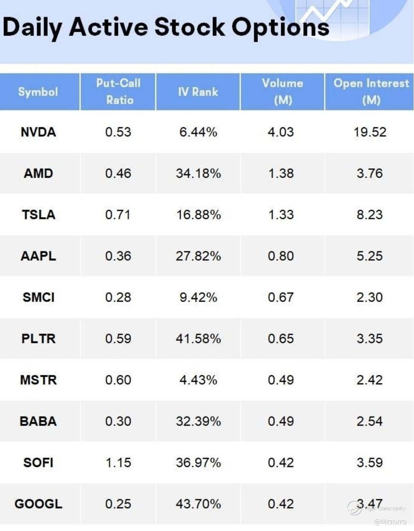
Task: Click the TSLA ticker symbol
Action: point(38,215)
